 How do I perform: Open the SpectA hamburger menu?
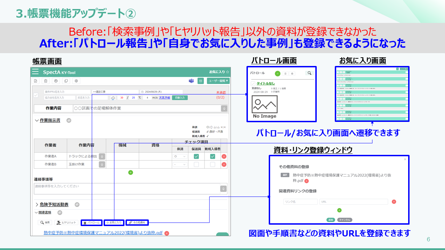tap(35, 72)
